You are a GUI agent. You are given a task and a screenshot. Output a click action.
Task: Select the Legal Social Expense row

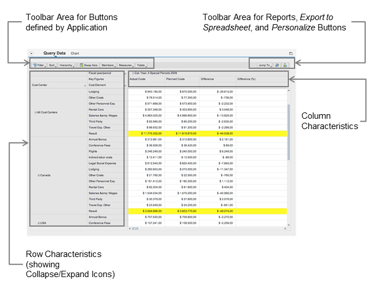[x=106, y=164]
